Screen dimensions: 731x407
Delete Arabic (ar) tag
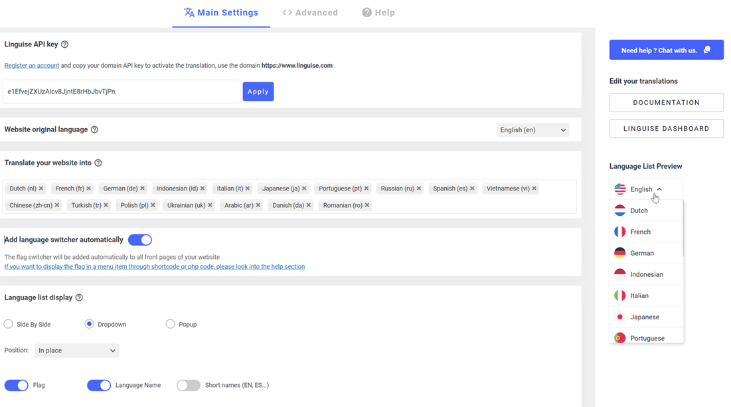pos(258,205)
